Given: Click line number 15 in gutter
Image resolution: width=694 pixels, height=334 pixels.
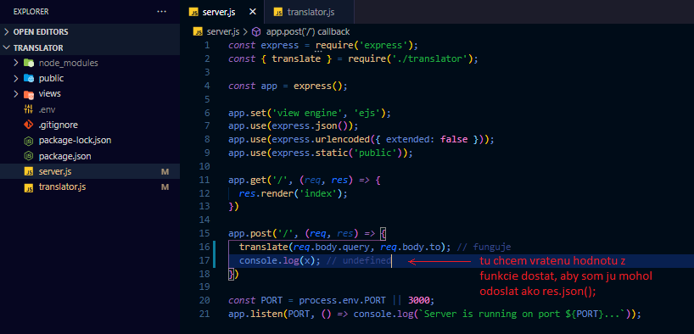Looking at the screenshot, I should tap(204, 234).
